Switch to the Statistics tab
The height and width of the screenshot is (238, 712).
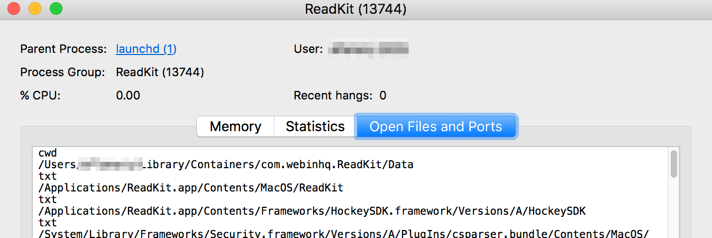[x=315, y=127]
